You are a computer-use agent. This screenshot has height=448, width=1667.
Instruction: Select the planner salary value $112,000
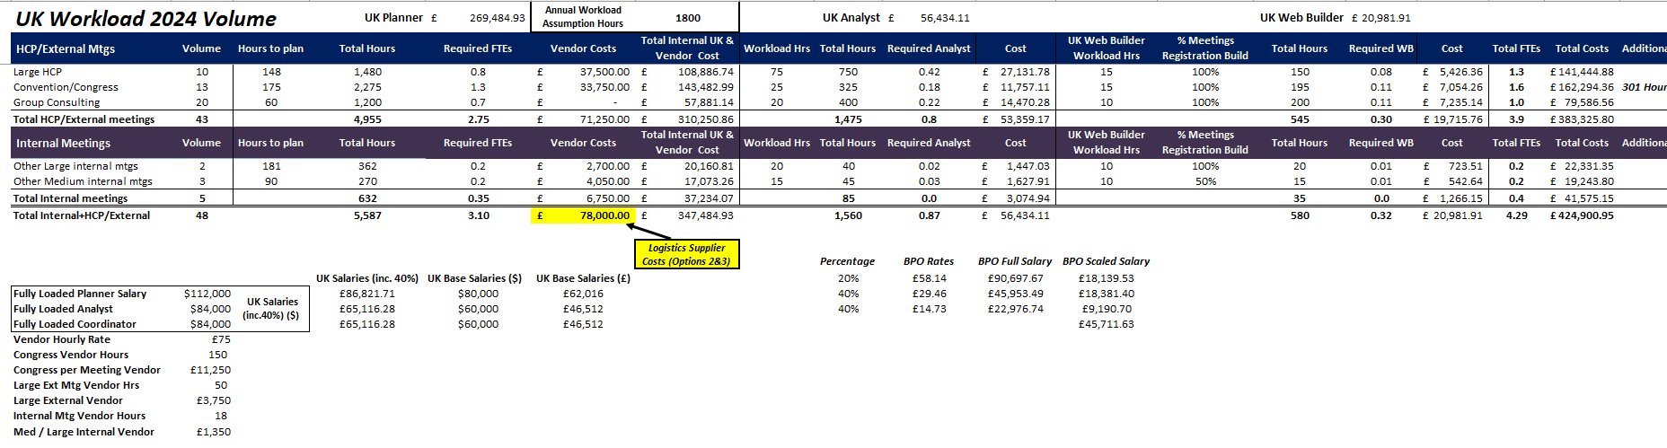click(x=207, y=294)
